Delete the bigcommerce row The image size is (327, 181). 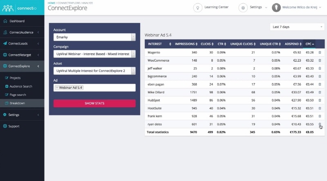tap(320, 76)
